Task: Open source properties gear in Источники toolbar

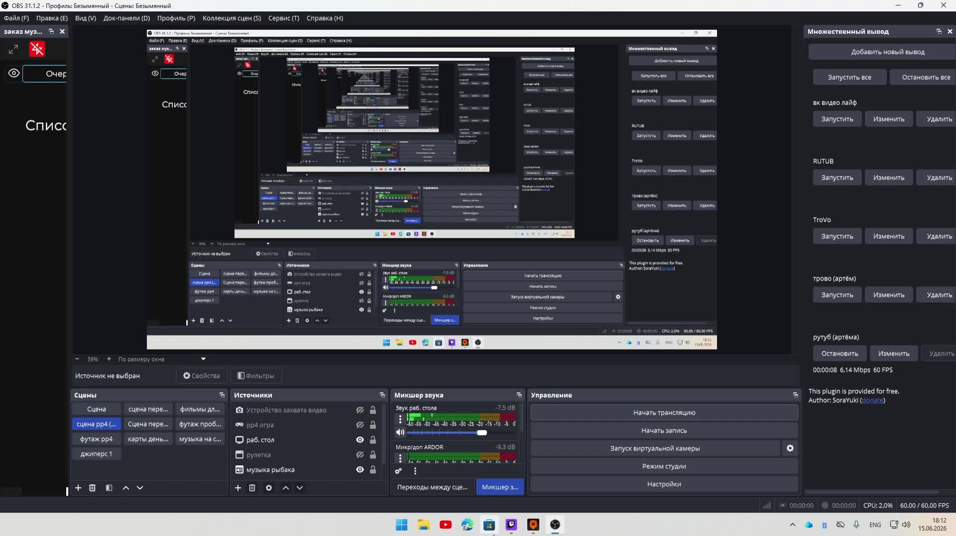Action: pyautogui.click(x=269, y=488)
